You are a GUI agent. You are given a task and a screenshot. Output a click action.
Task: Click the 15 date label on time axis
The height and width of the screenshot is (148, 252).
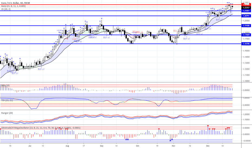coord(10,146)
